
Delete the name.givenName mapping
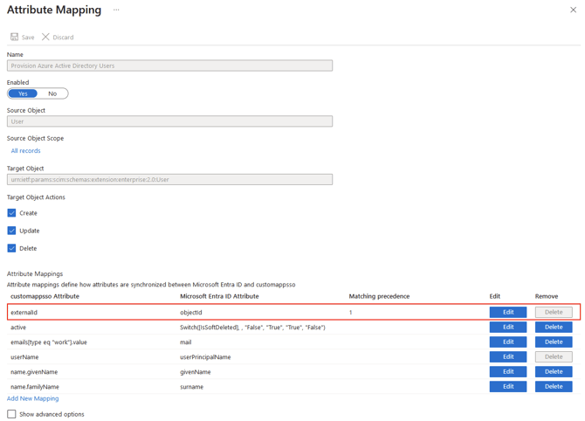(554, 371)
